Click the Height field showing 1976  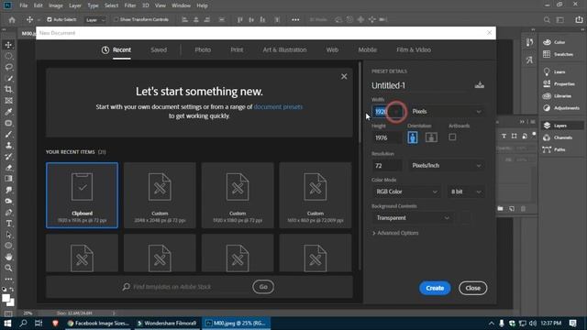(387, 137)
